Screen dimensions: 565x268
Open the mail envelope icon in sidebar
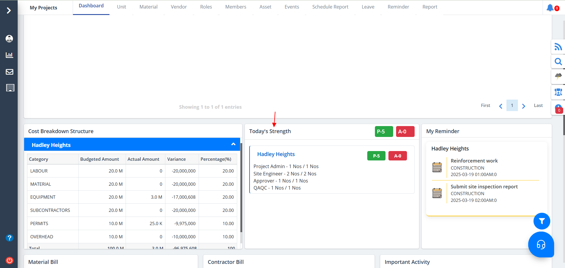coord(9,72)
